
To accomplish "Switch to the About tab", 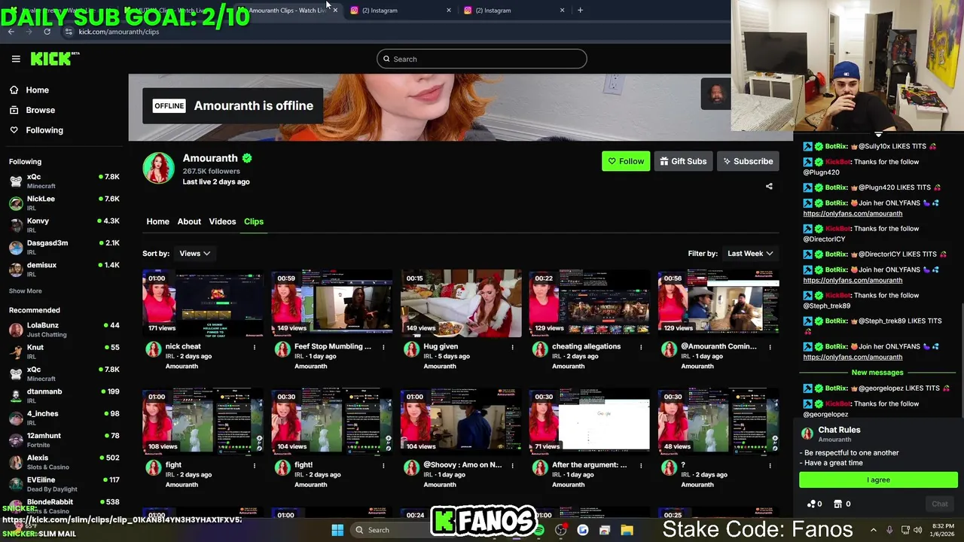I will pos(189,221).
